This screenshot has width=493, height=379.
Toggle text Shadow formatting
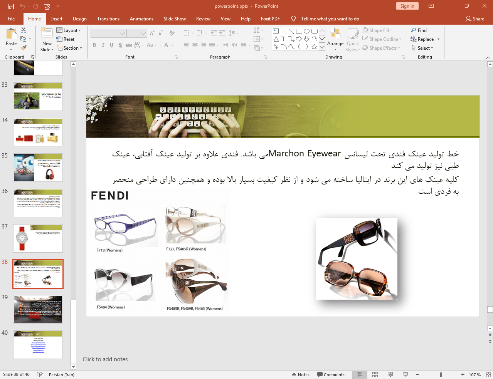tap(120, 45)
